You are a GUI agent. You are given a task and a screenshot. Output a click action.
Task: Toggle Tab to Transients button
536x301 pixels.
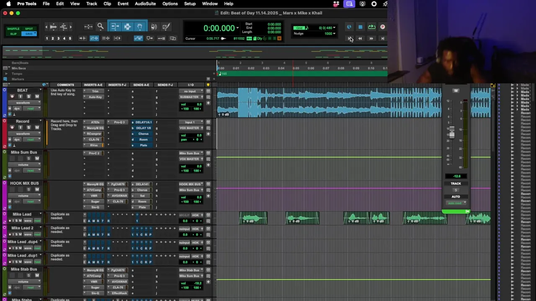[82, 38]
